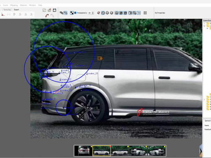The height and width of the screenshot is (158, 211).
Task: Click the grayed H-shaped distance icon
Action: 9,14
